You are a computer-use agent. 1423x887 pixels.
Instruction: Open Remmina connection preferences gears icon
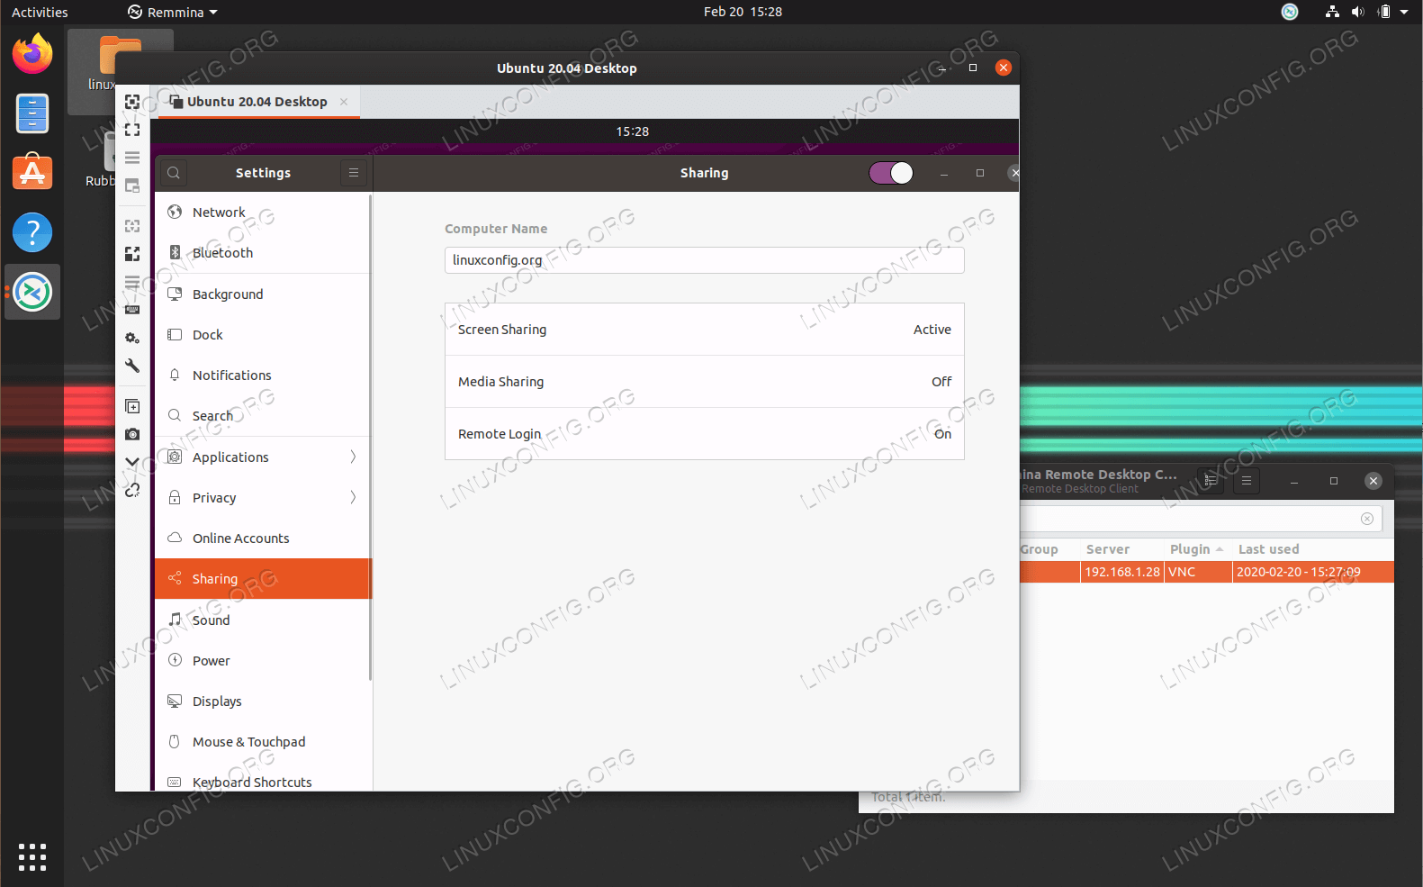pos(132,338)
